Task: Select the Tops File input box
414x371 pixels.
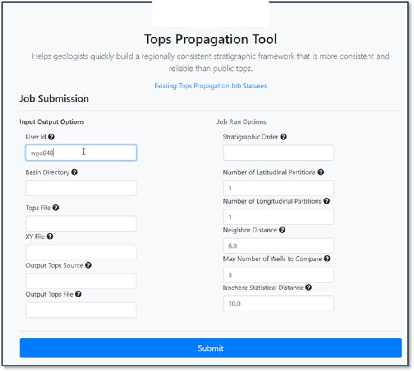Action: [x=81, y=223]
